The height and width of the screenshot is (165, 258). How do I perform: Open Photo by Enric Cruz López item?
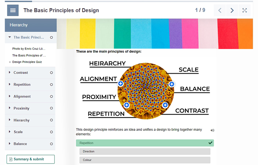click(x=29, y=49)
